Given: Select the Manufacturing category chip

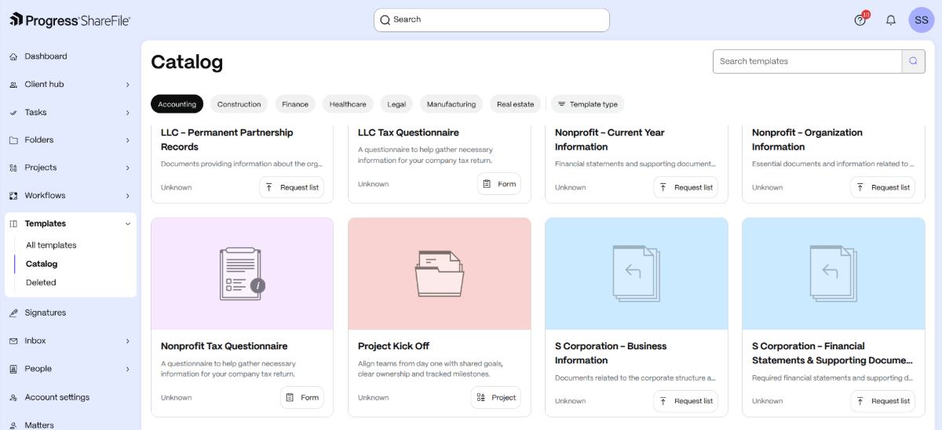Looking at the screenshot, I should tap(451, 104).
